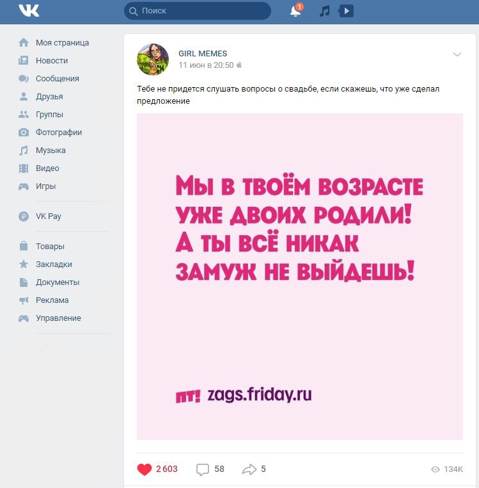The width and height of the screenshot is (479, 488).
Task: Click the views eye icon
Action: coord(436,469)
